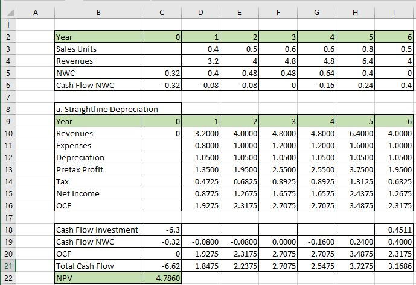
Task: Click the NWC value 0.32 cell
Action: coord(161,73)
